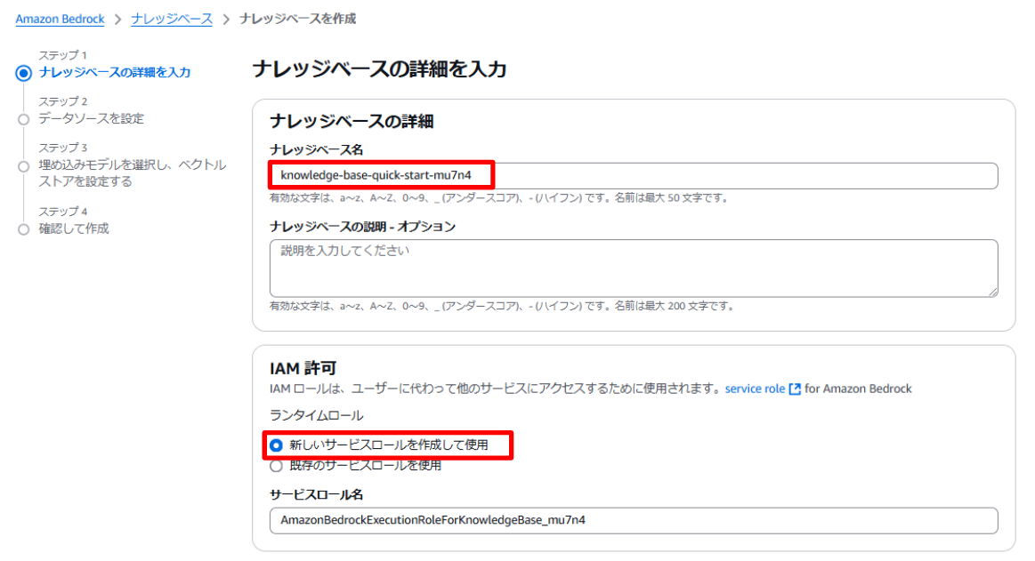Click the IAM 許可 section heading
The height and width of the screenshot is (561, 1035).
tap(303, 368)
